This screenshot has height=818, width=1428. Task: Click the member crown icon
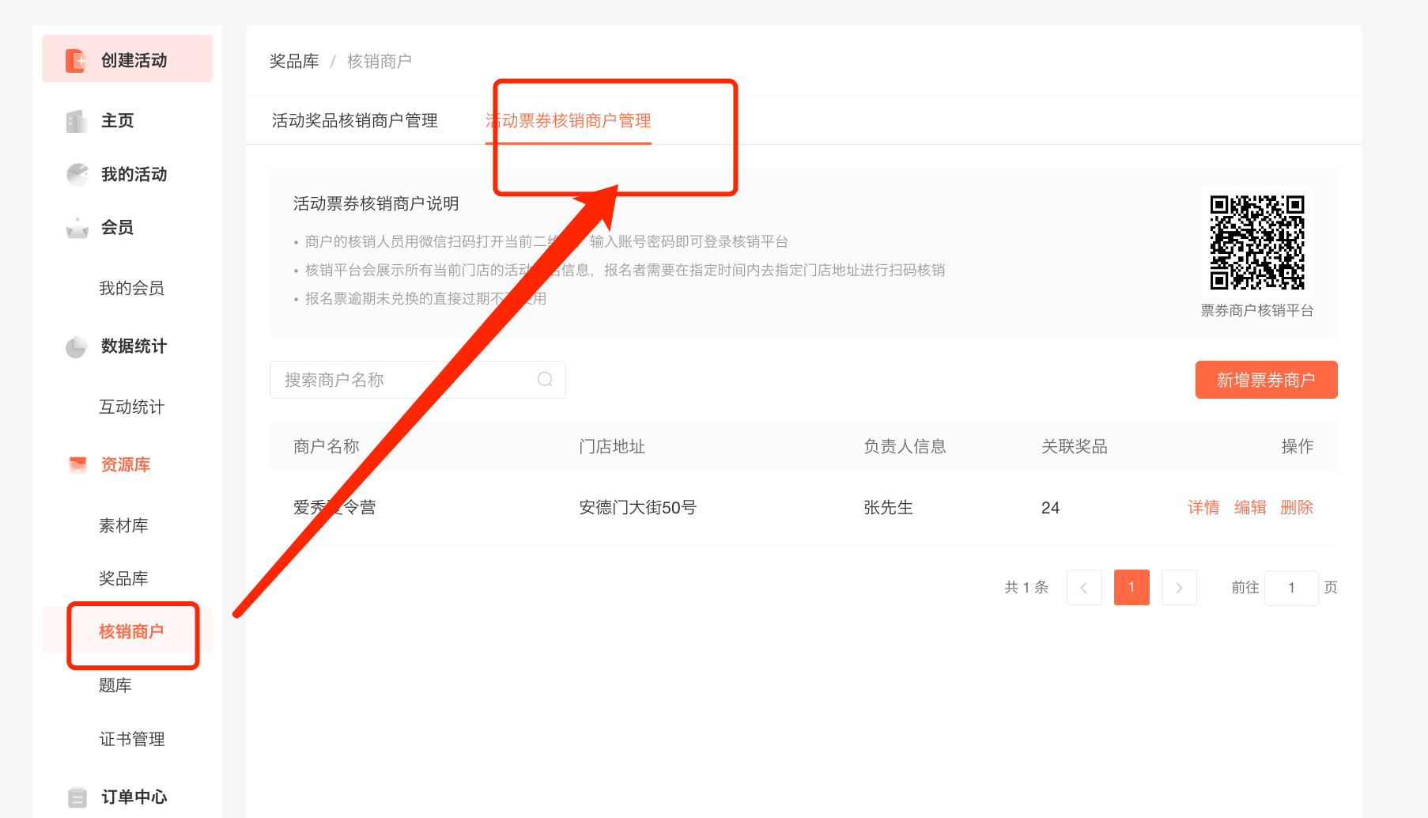(x=77, y=228)
